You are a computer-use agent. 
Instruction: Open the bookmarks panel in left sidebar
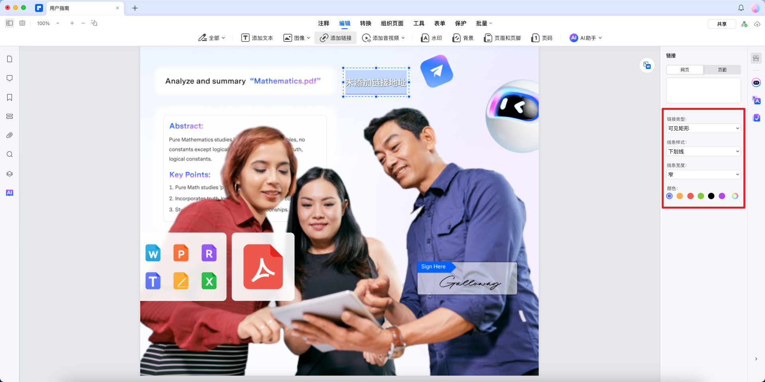pyautogui.click(x=10, y=98)
